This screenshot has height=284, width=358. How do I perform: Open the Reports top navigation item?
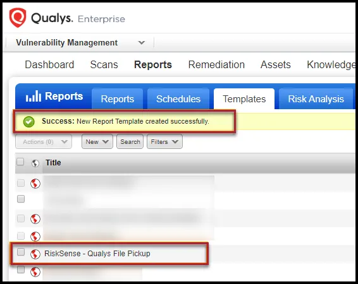[153, 64]
